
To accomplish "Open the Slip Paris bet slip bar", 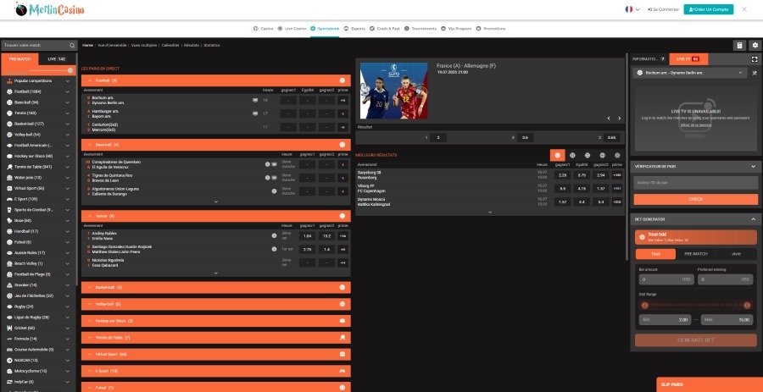I will pyautogui.click(x=710, y=384).
